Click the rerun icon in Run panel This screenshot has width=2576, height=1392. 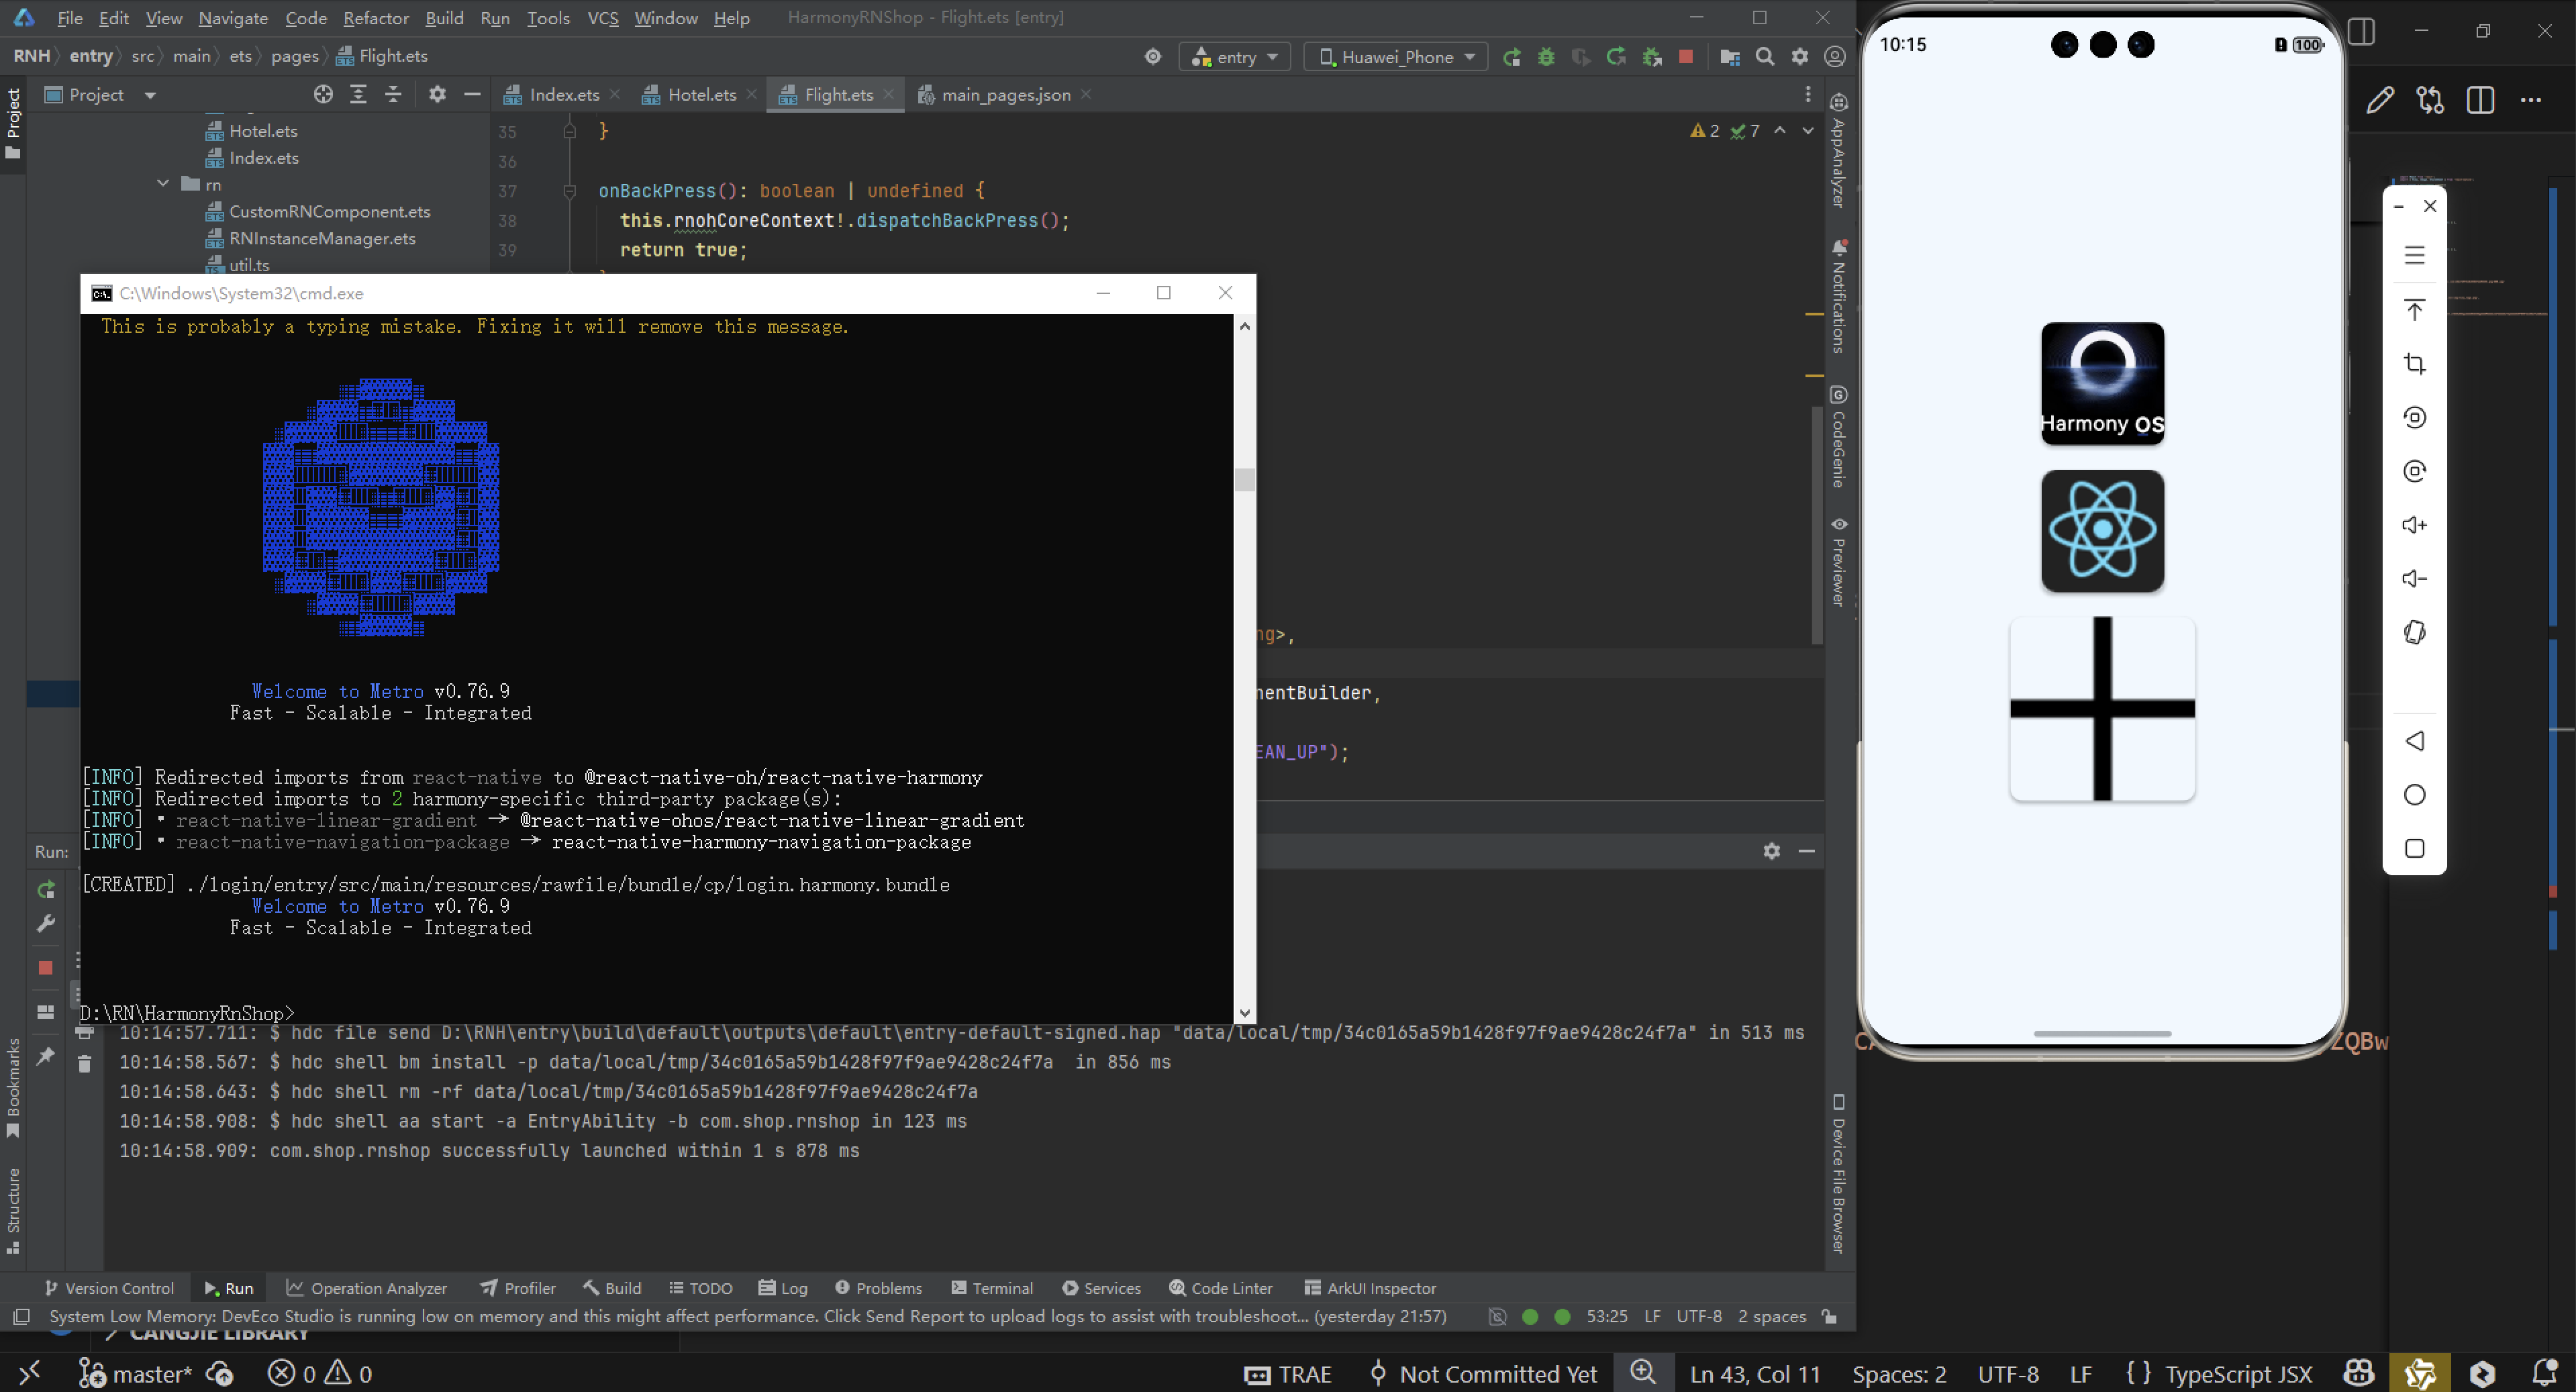[45, 890]
